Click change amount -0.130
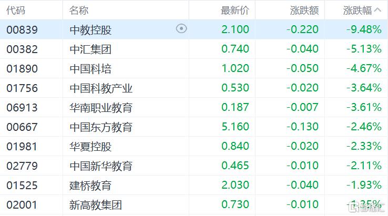The image size is (388, 216). point(302,127)
